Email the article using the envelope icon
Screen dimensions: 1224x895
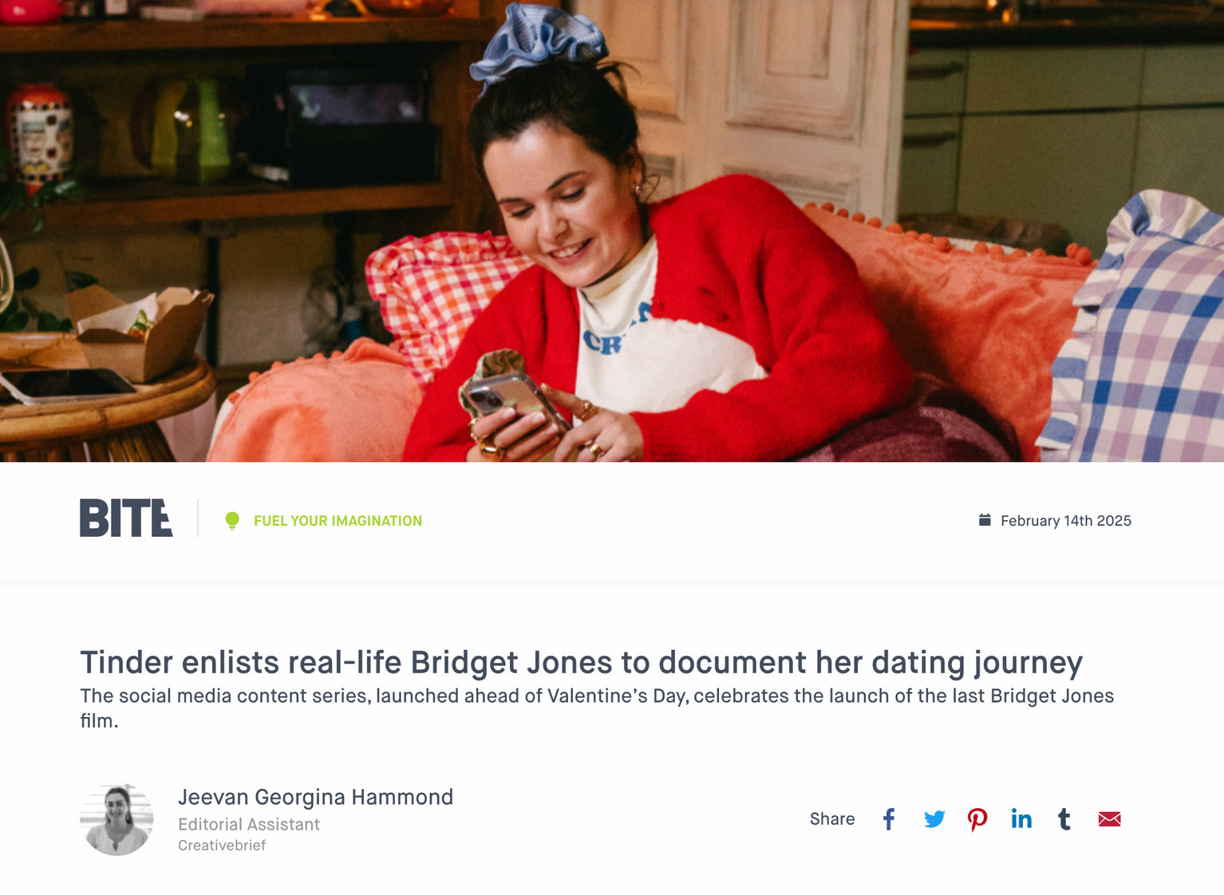click(x=1109, y=819)
